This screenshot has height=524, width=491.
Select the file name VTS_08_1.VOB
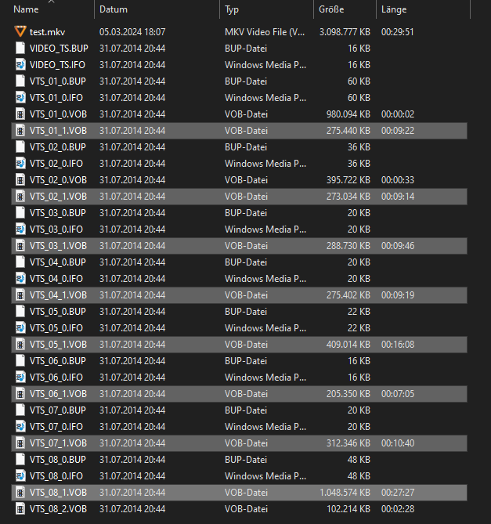pos(58,492)
